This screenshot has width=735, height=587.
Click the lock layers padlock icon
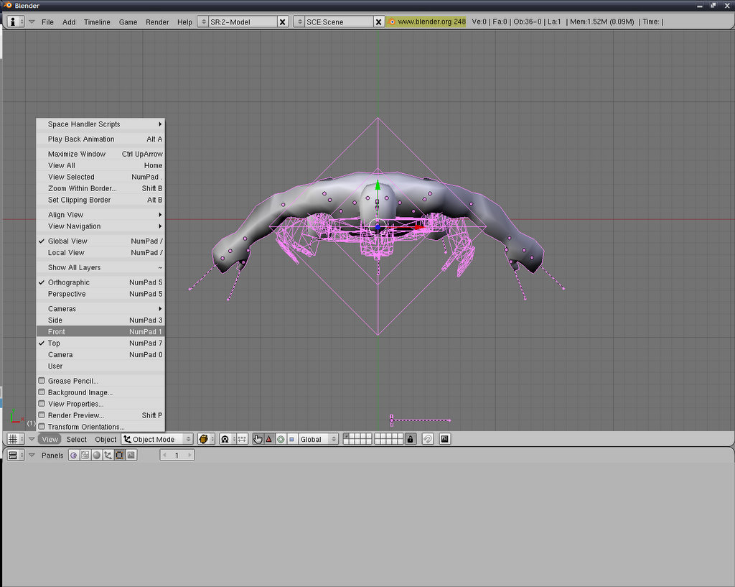coord(410,439)
